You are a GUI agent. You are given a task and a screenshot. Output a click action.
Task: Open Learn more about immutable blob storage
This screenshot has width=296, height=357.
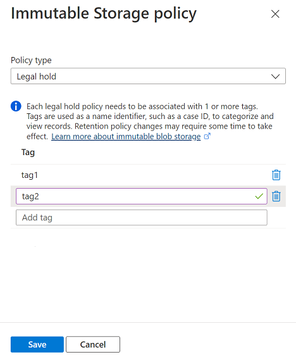pyautogui.click(x=126, y=136)
